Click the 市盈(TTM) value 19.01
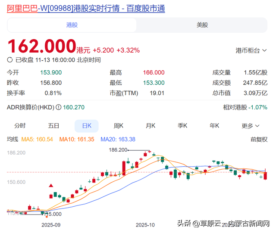This screenshot has height=233, width=276. point(157,93)
